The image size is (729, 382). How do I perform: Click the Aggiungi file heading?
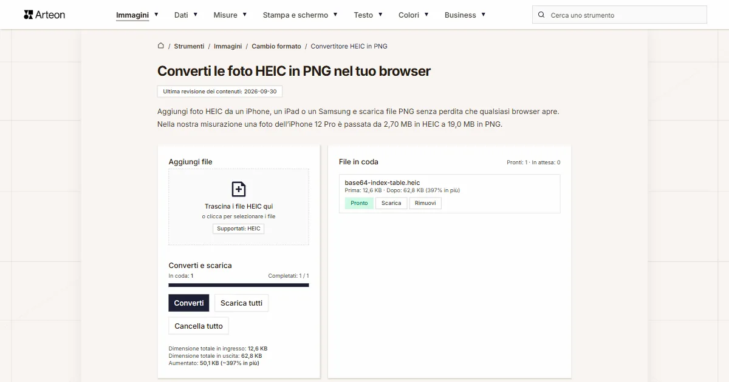[190, 162]
